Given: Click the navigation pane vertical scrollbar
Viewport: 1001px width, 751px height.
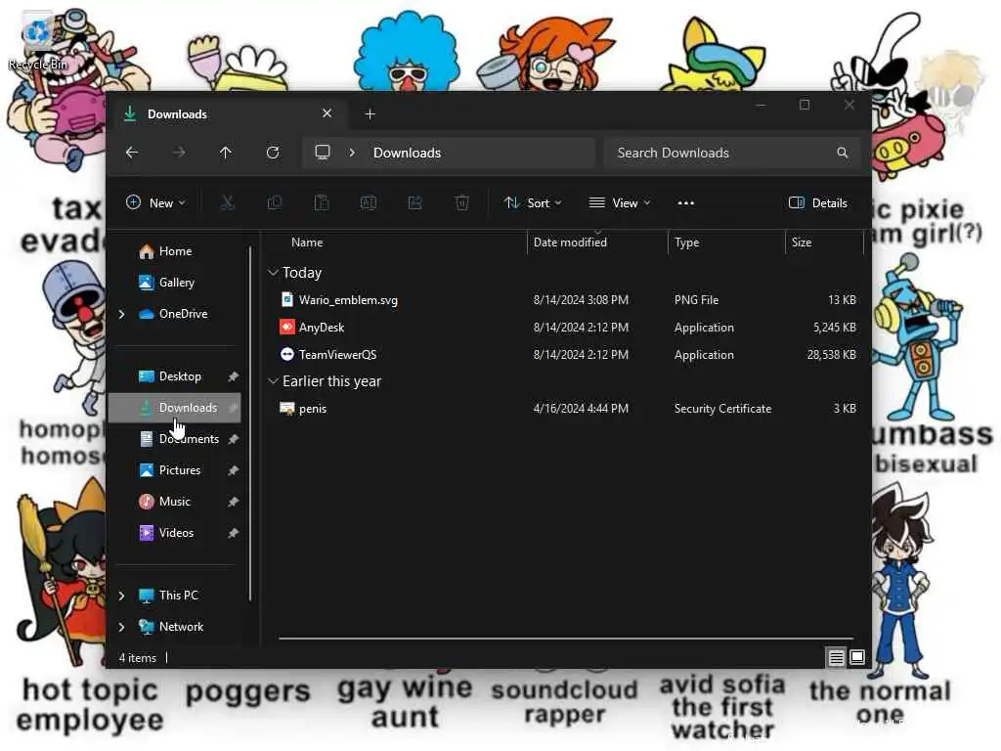Looking at the screenshot, I should (250, 424).
